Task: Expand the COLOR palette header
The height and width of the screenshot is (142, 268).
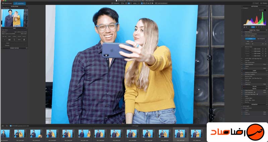Action: (254, 87)
